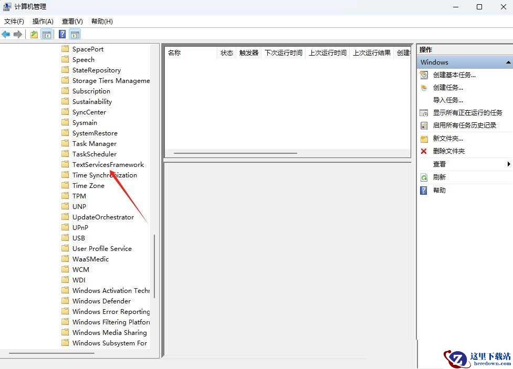Click the Forward arrow toolbar icon

(18, 34)
